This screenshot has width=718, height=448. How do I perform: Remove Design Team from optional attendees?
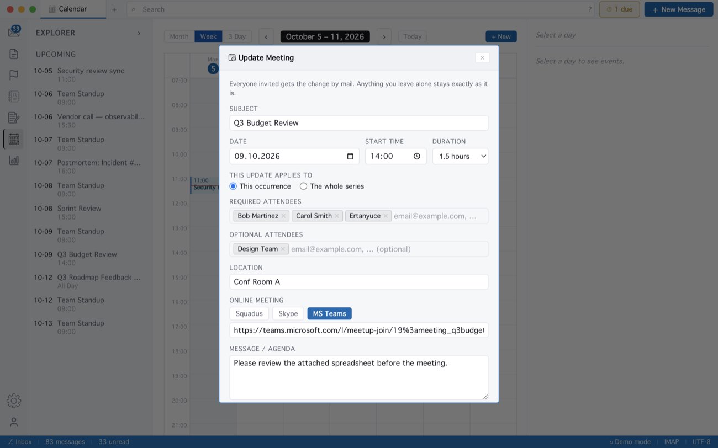[x=283, y=249]
